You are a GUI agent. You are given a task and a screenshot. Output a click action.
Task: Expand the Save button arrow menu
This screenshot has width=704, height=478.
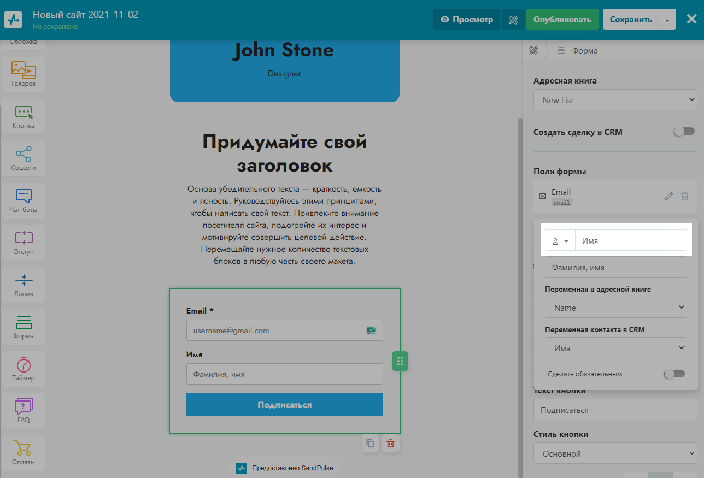[x=667, y=20]
